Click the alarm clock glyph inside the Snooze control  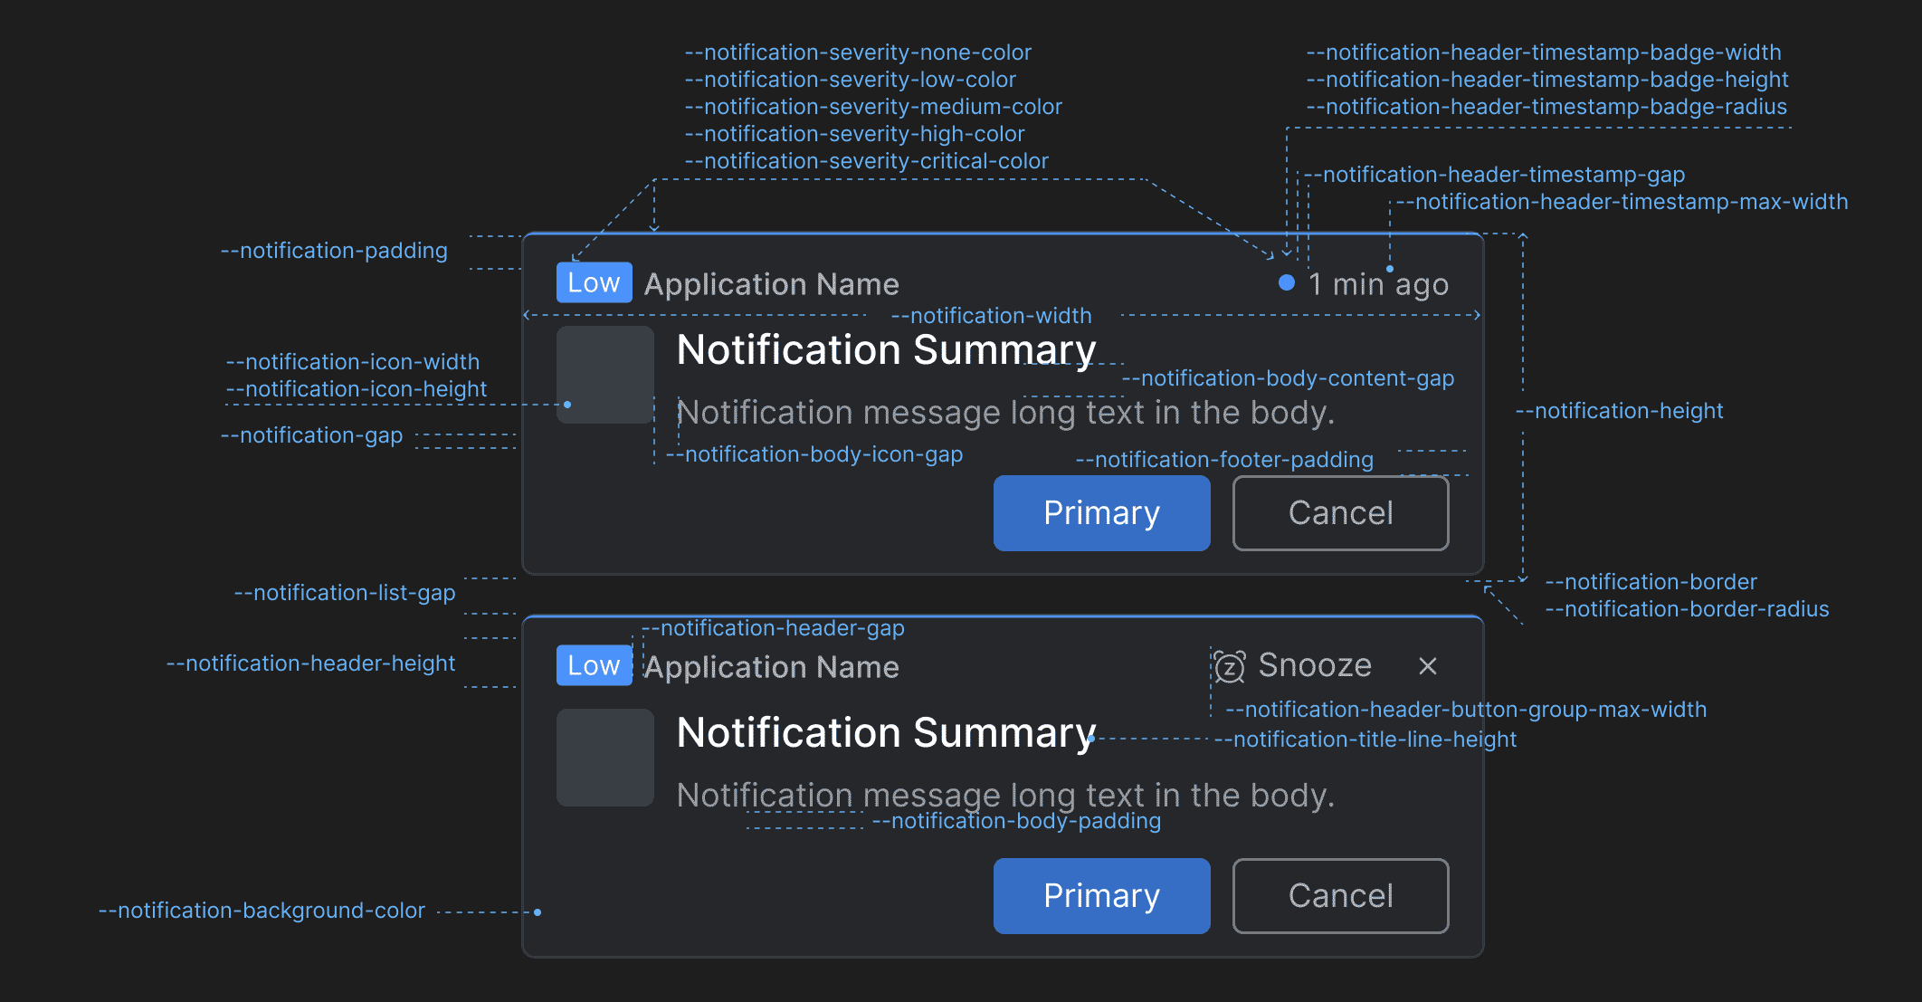(1227, 666)
